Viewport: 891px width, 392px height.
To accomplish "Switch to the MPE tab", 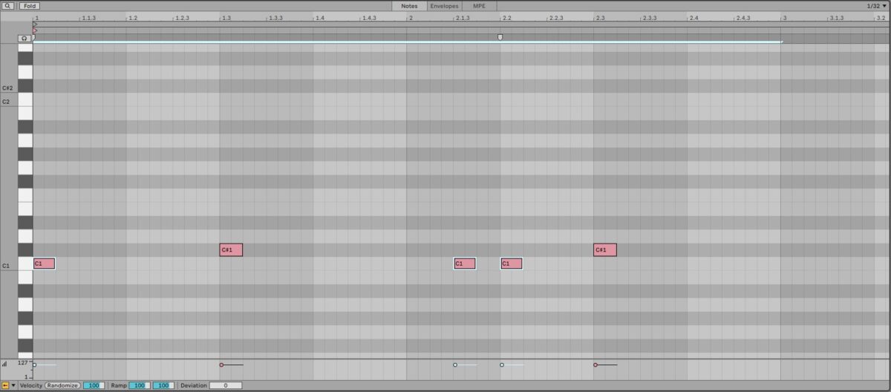I will 479,6.
